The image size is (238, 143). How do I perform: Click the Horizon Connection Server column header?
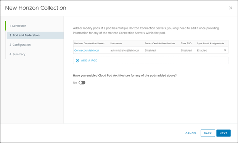[89, 43]
